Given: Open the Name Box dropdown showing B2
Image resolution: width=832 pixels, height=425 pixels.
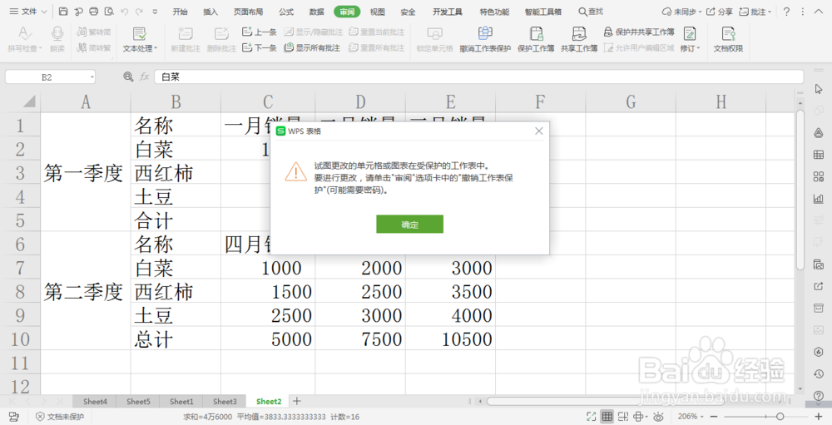Looking at the screenshot, I should (92, 77).
